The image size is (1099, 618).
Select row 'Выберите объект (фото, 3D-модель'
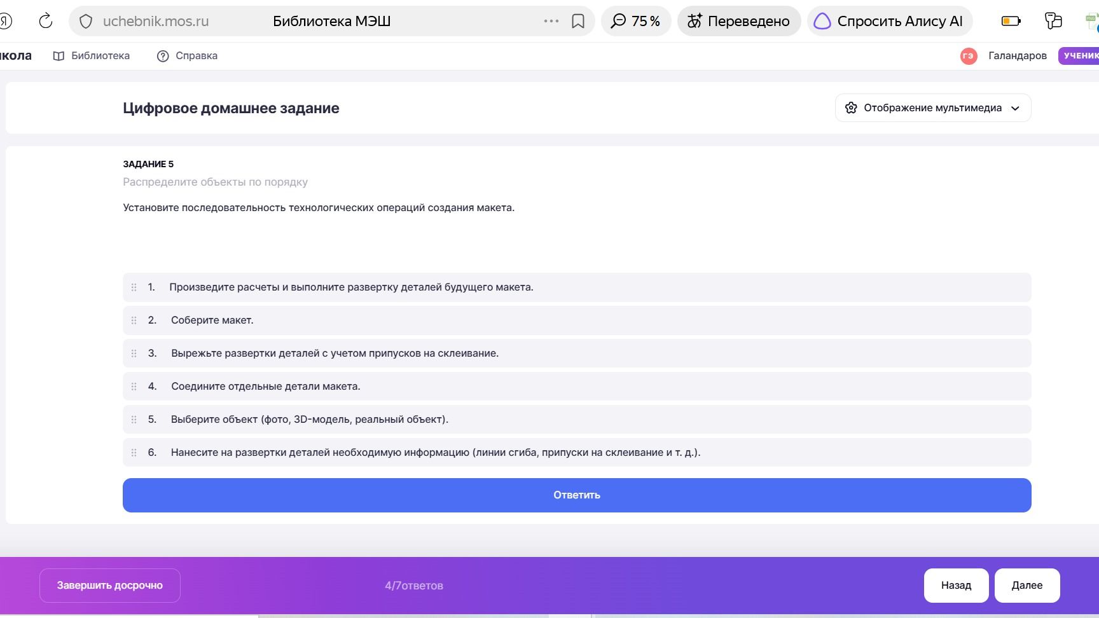577,420
